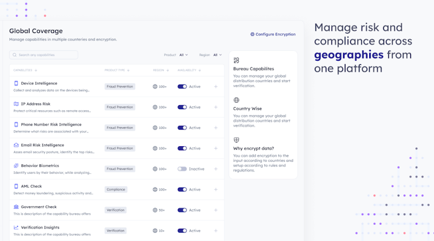The width and height of the screenshot is (434, 241).
Task: Click the Bureau Capabilites panel icon
Action: click(236, 60)
